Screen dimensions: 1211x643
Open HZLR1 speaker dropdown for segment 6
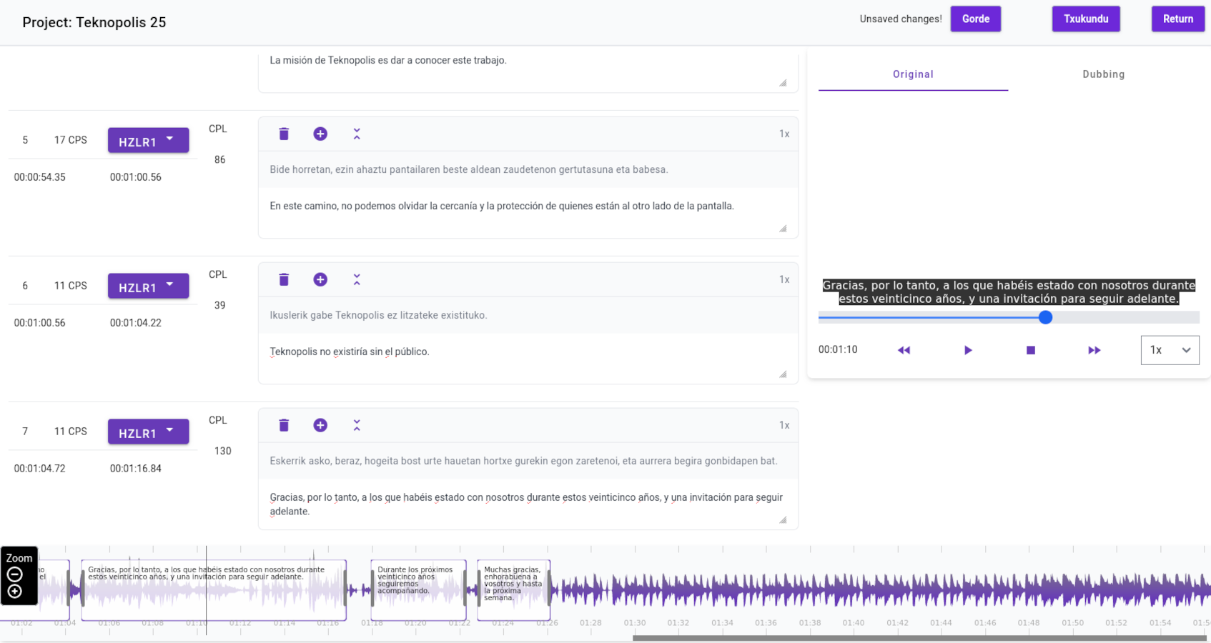(148, 286)
